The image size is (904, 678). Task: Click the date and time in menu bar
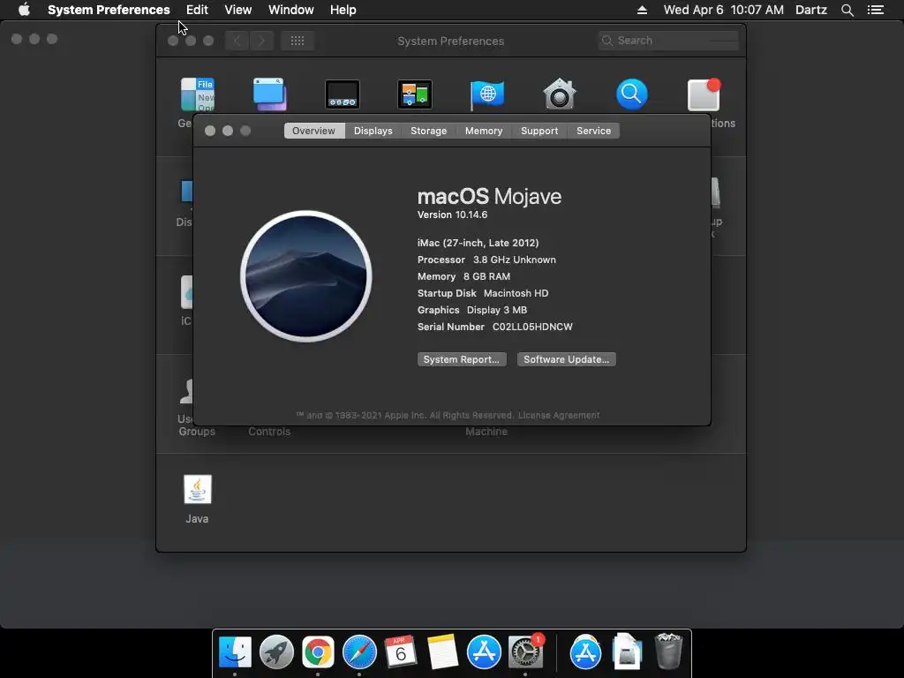click(x=723, y=10)
